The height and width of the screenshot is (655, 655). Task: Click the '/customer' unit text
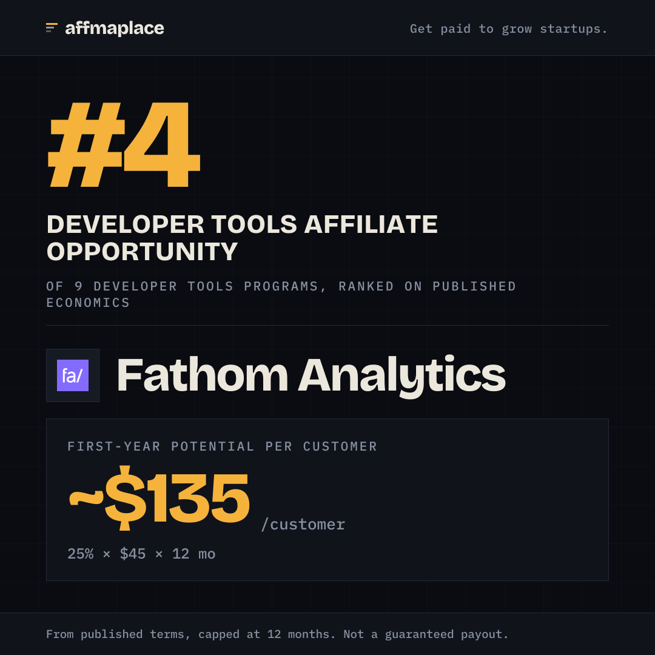pyautogui.click(x=303, y=524)
